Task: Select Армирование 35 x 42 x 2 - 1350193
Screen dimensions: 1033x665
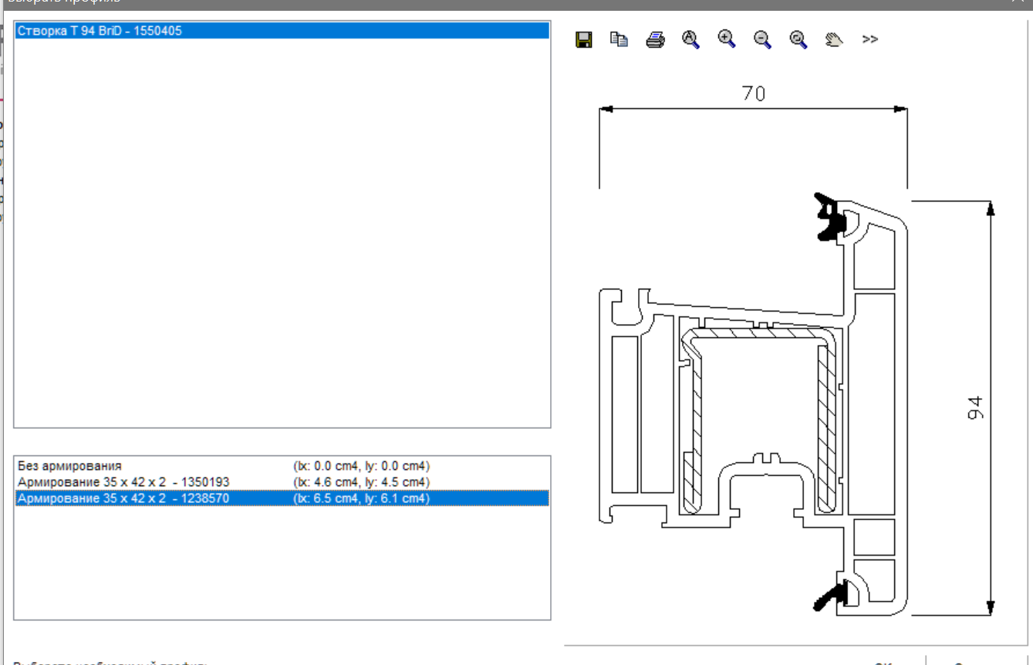Action: (x=282, y=482)
